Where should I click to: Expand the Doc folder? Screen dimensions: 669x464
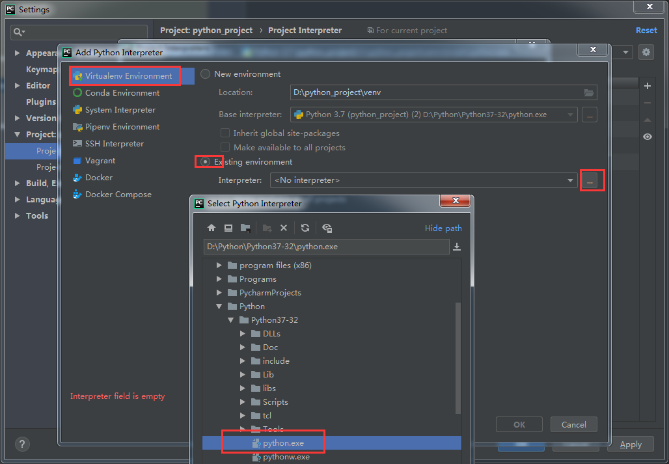tap(242, 347)
